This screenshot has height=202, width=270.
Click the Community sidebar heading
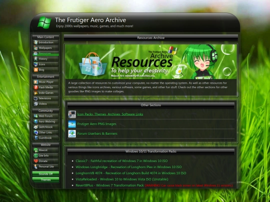pyautogui.click(x=45, y=111)
